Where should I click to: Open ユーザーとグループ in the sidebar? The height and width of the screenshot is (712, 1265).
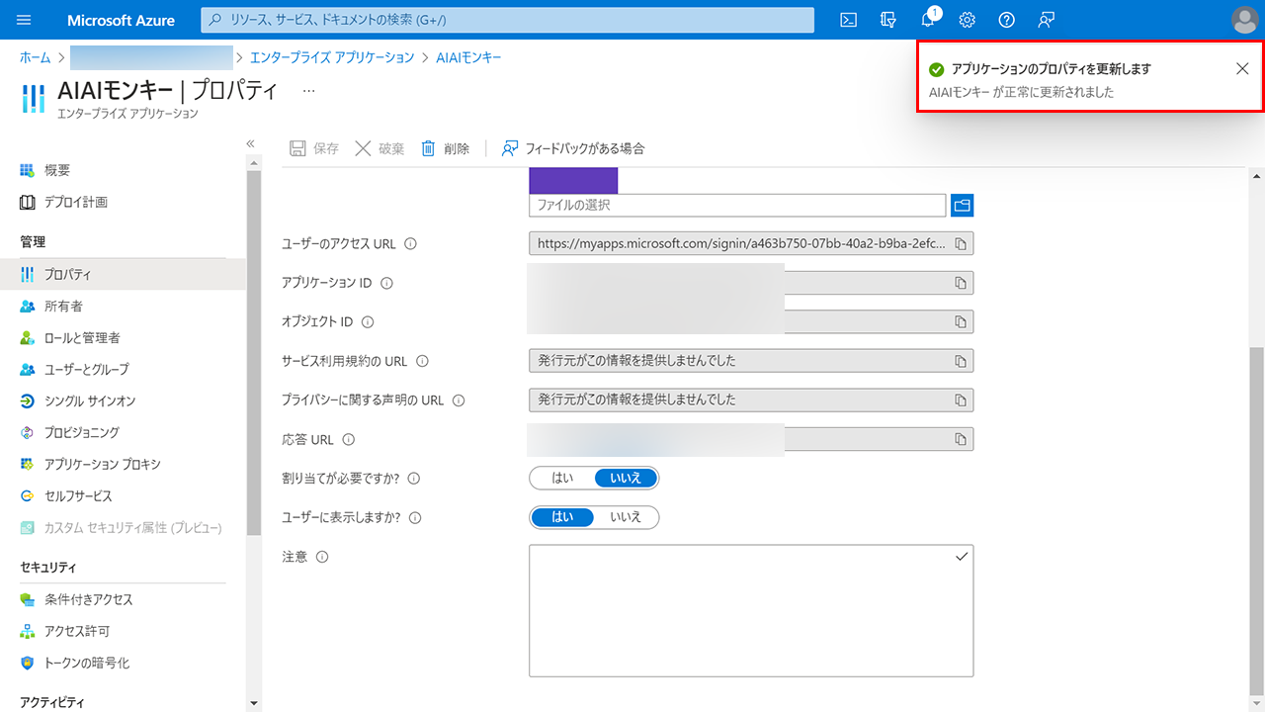coord(86,370)
